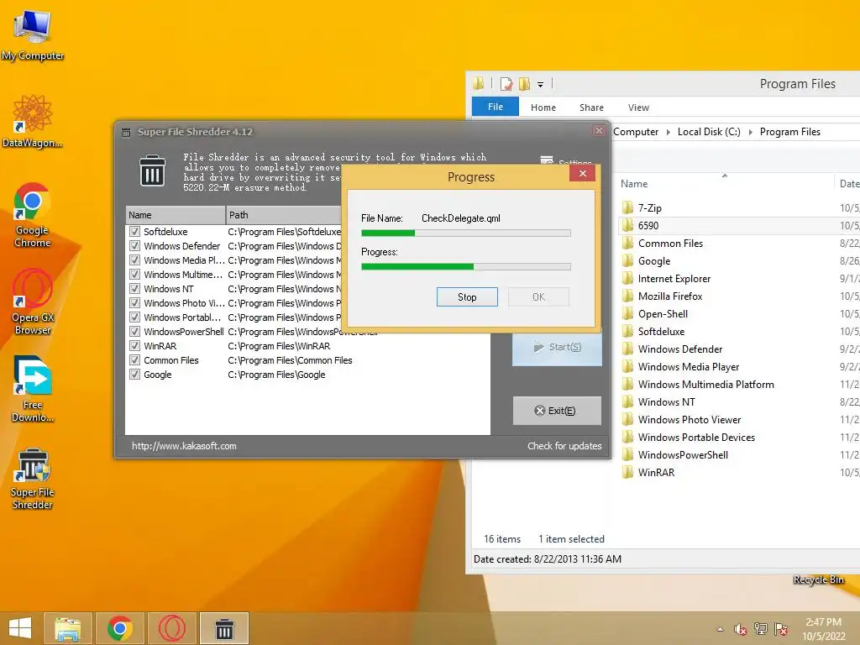The width and height of the screenshot is (860, 645).
Task: Open the View ribbon tab
Action: tap(638, 107)
